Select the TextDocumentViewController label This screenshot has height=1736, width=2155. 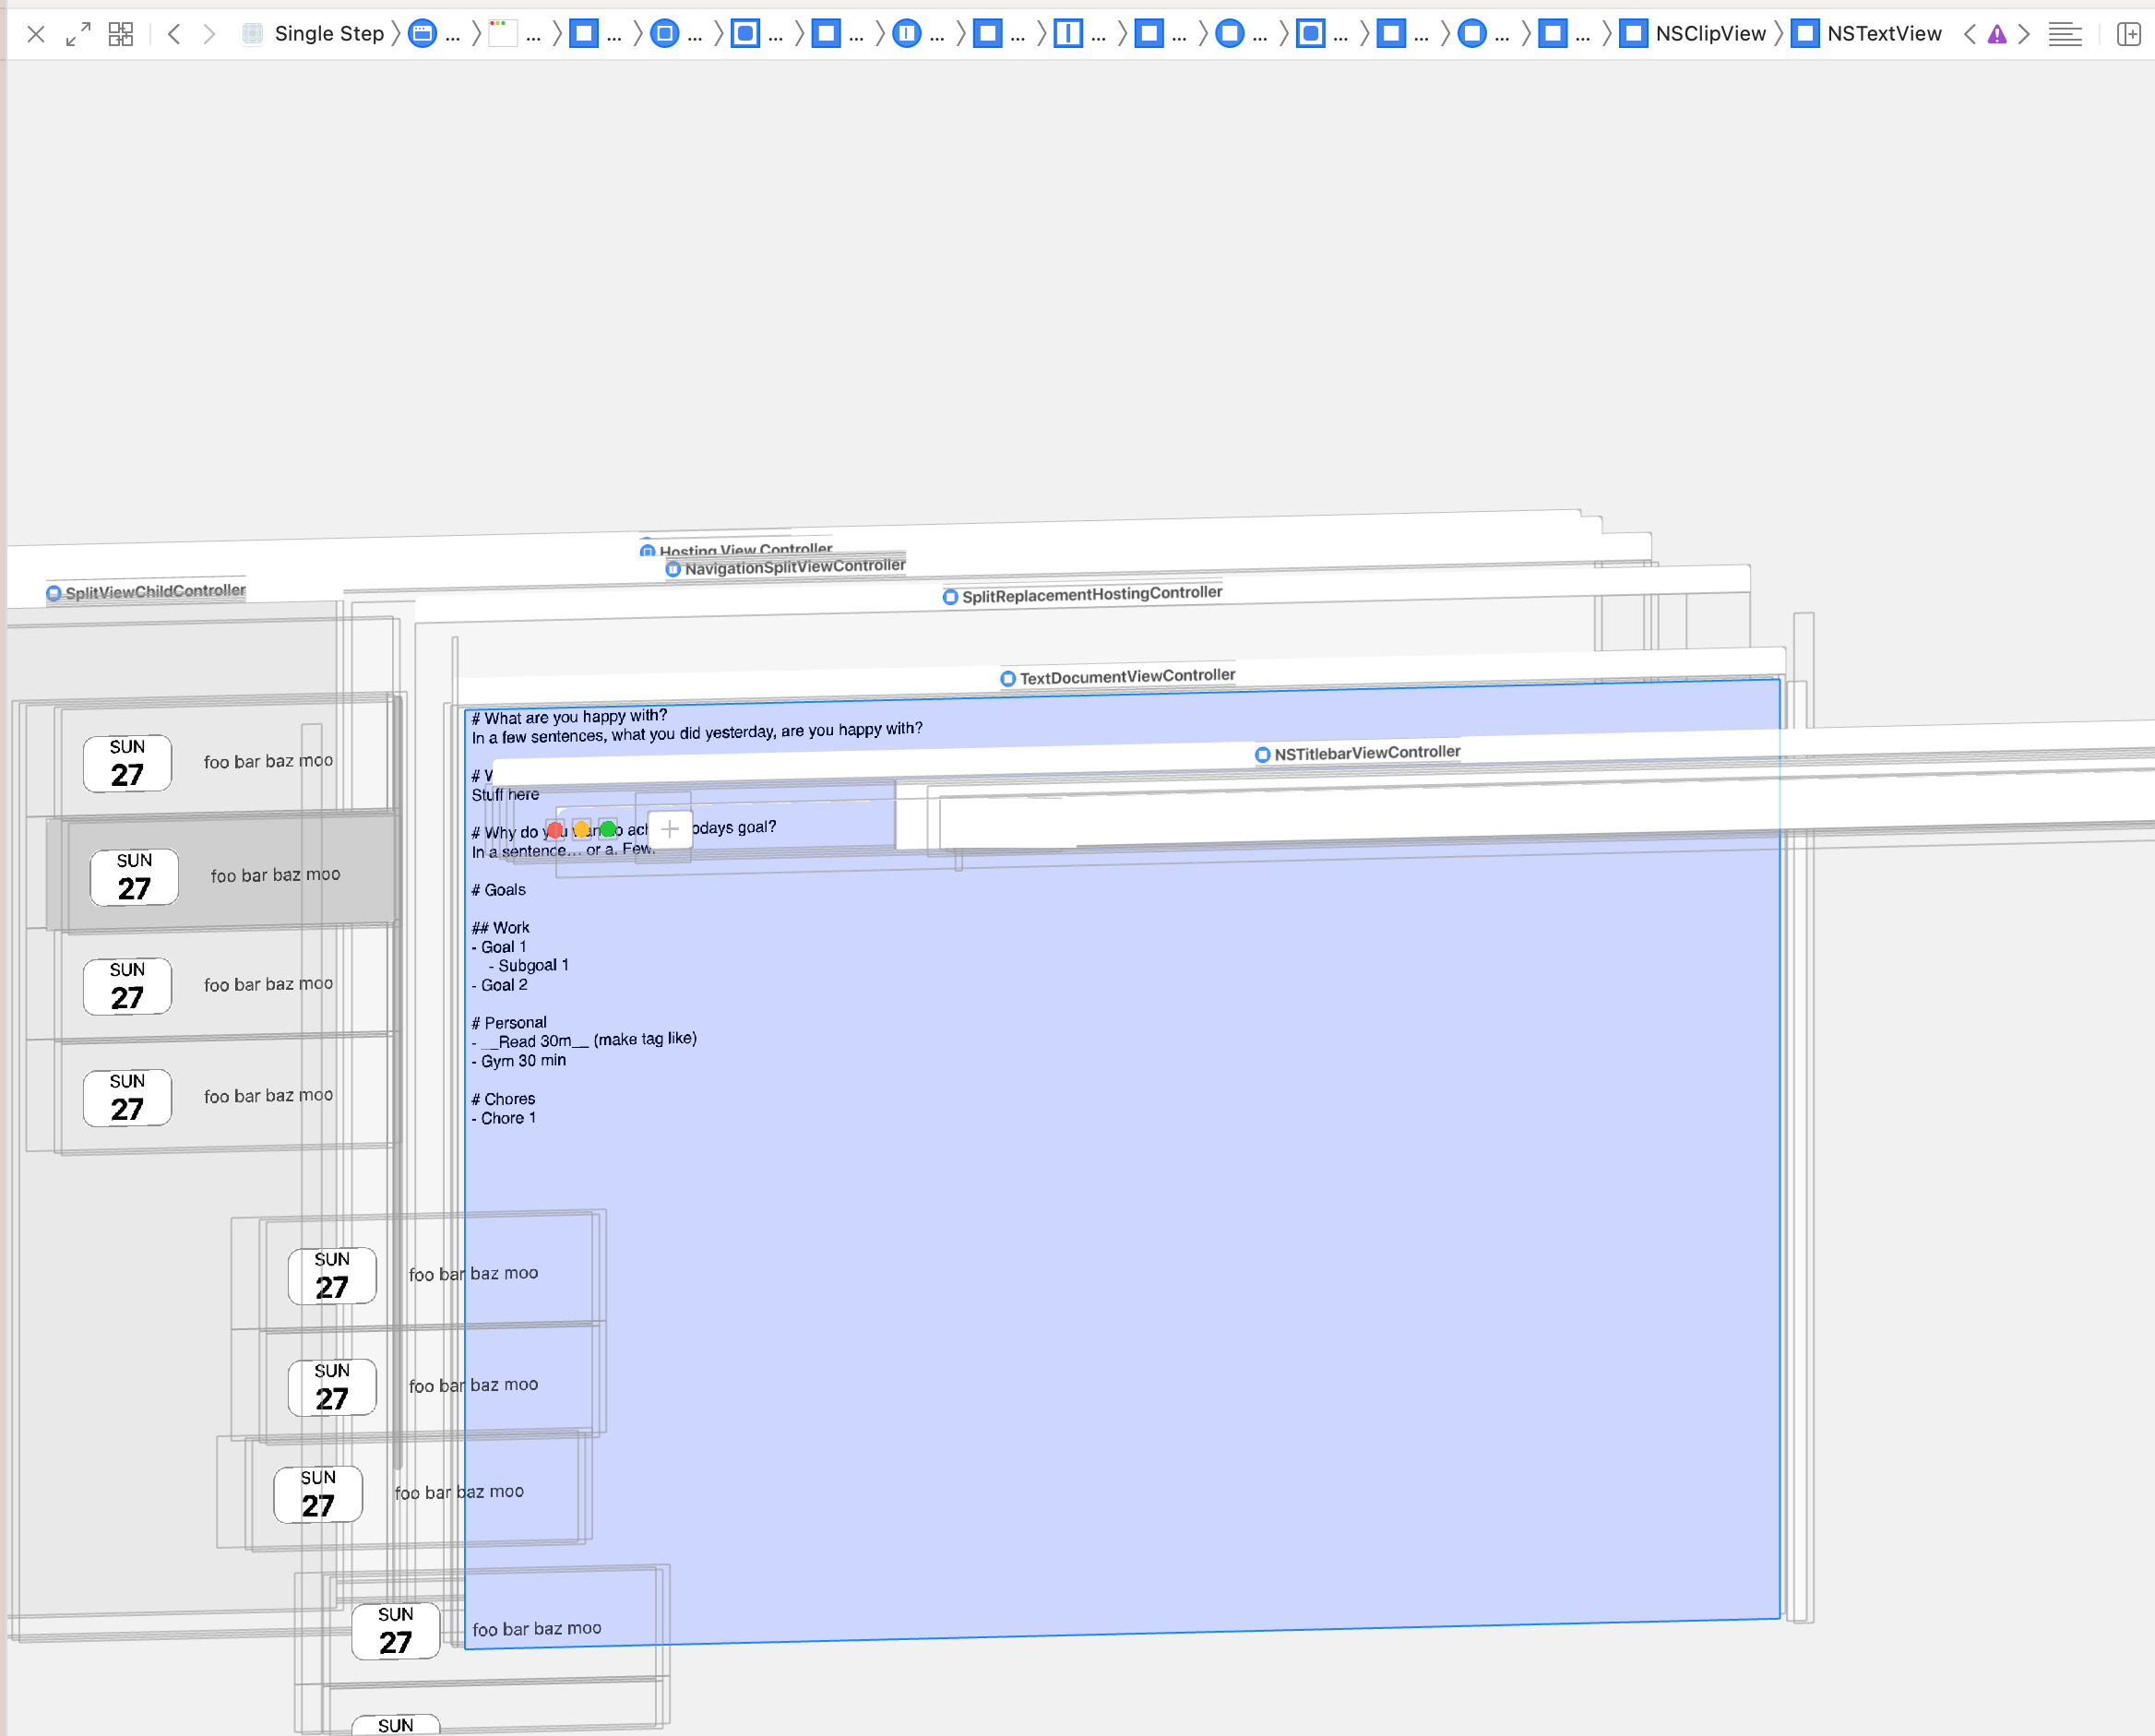(1126, 677)
